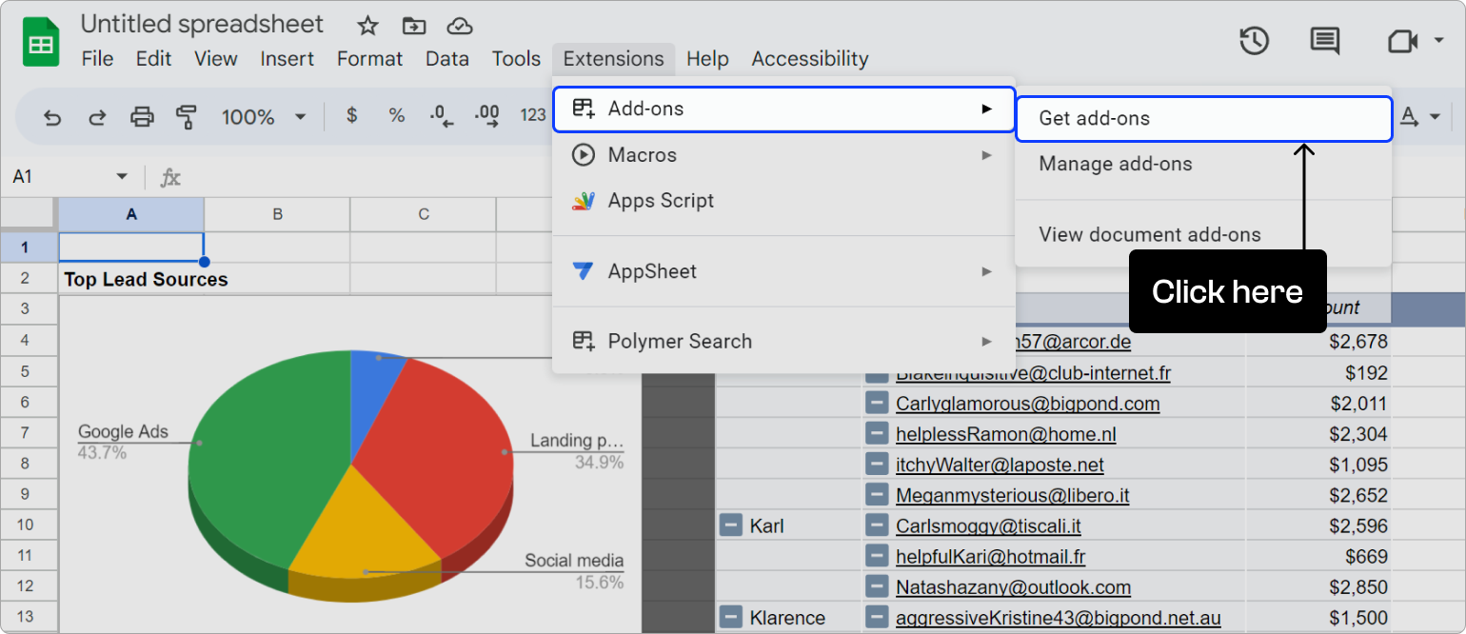The width and height of the screenshot is (1466, 634).
Task: Select Apps Script in Extensions menu
Action: (x=661, y=201)
